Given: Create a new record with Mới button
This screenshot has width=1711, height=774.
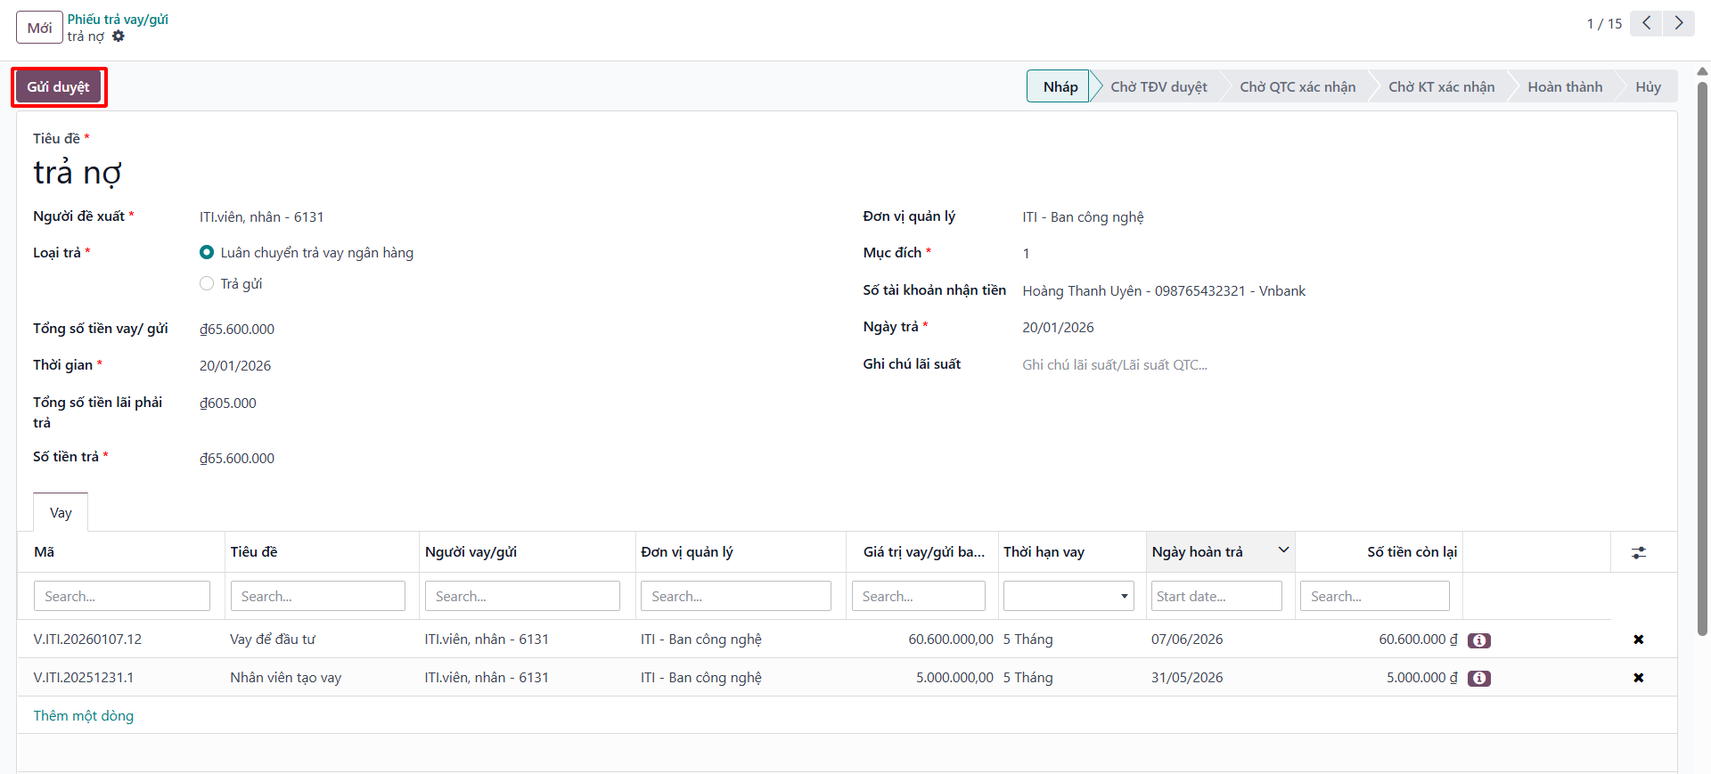Looking at the screenshot, I should [39, 28].
